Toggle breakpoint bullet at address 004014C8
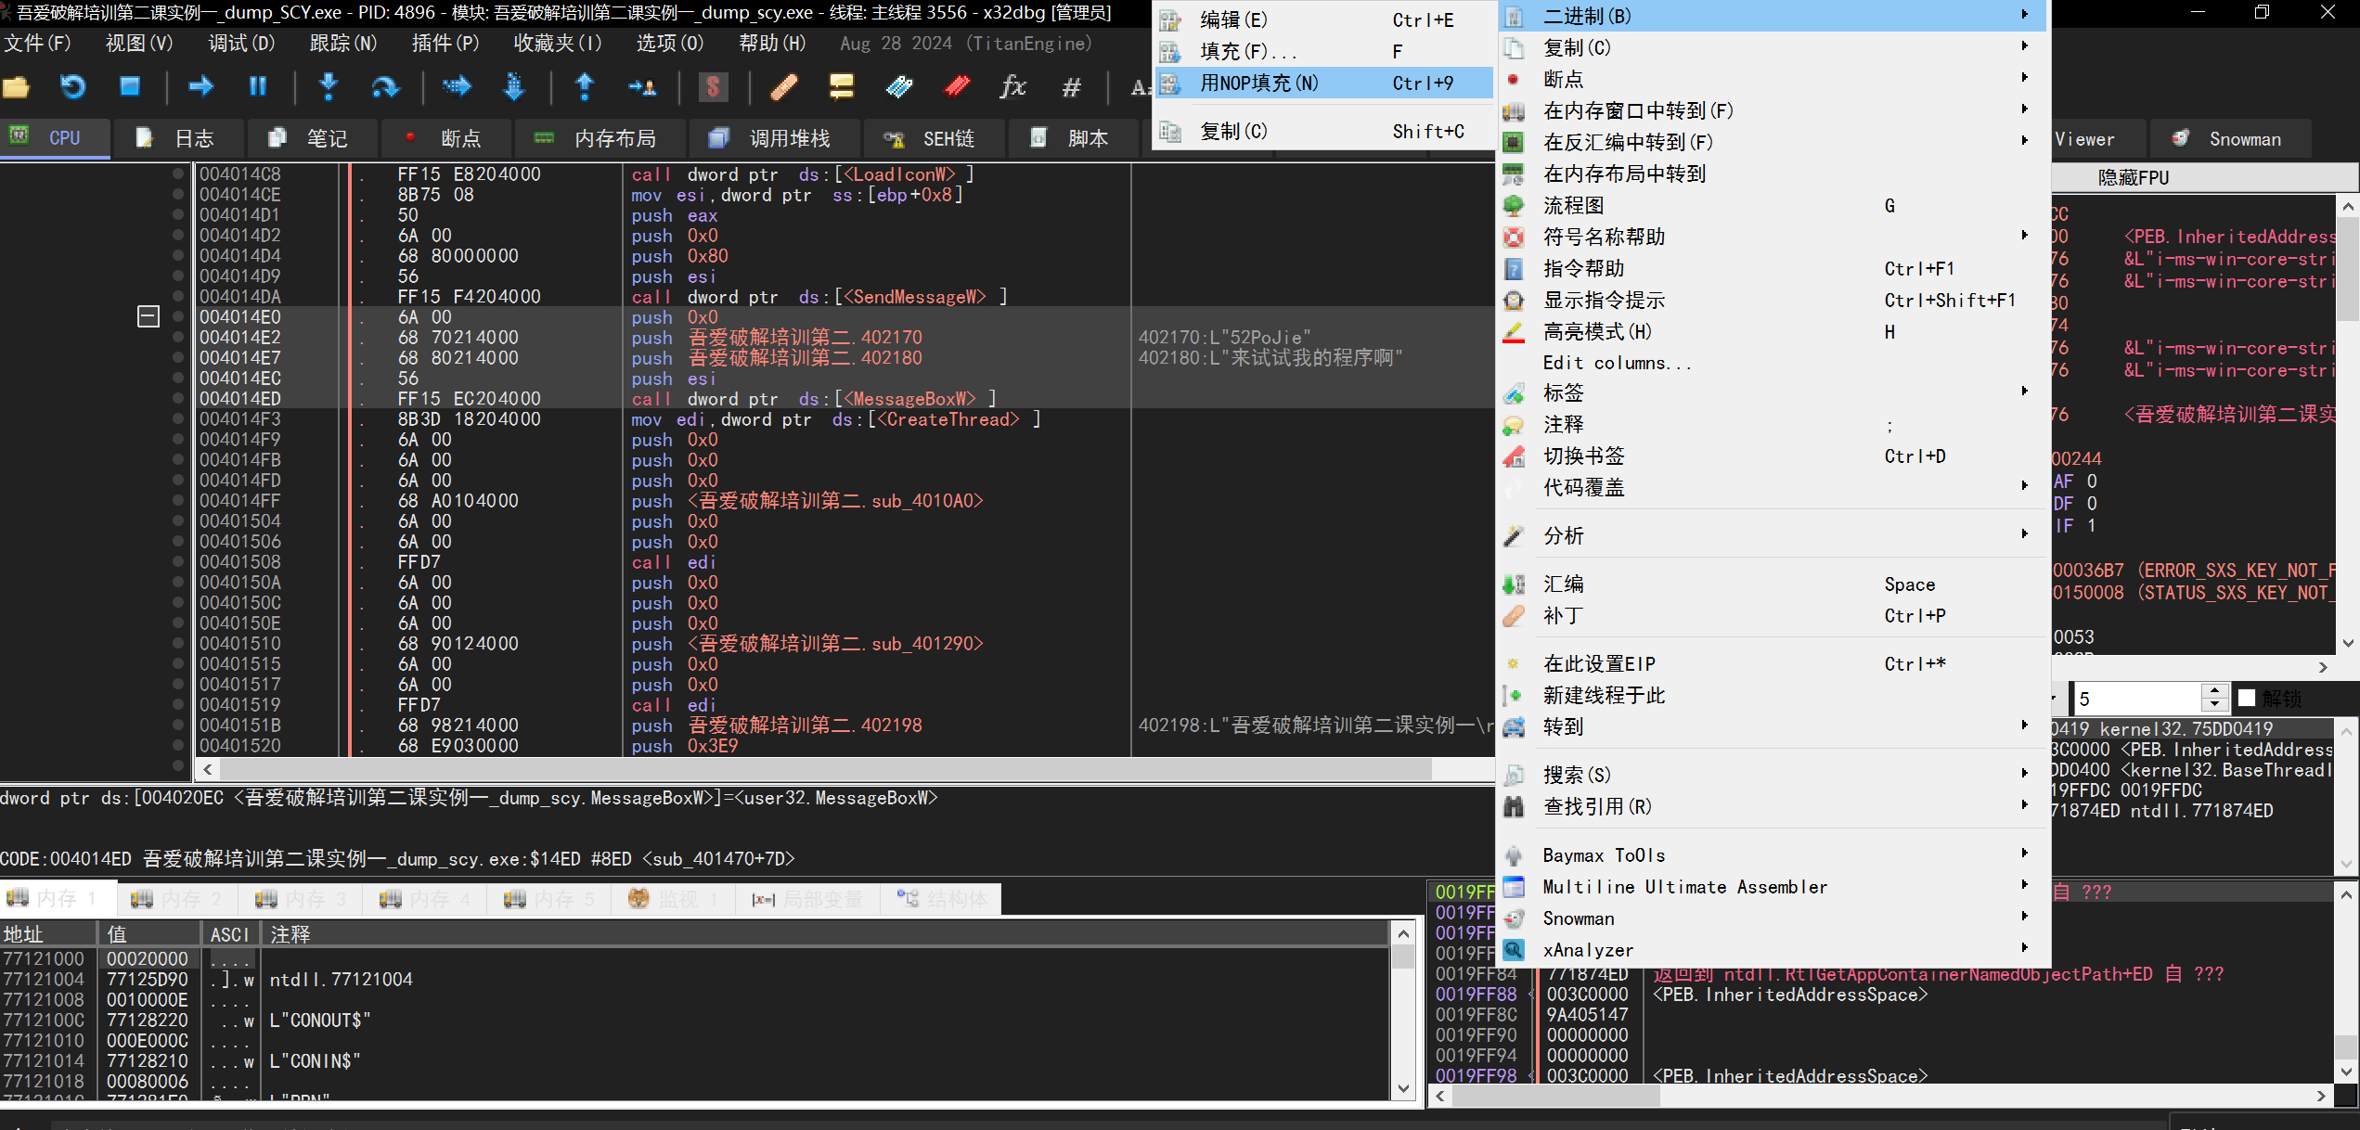This screenshot has height=1130, width=2360. 178,173
